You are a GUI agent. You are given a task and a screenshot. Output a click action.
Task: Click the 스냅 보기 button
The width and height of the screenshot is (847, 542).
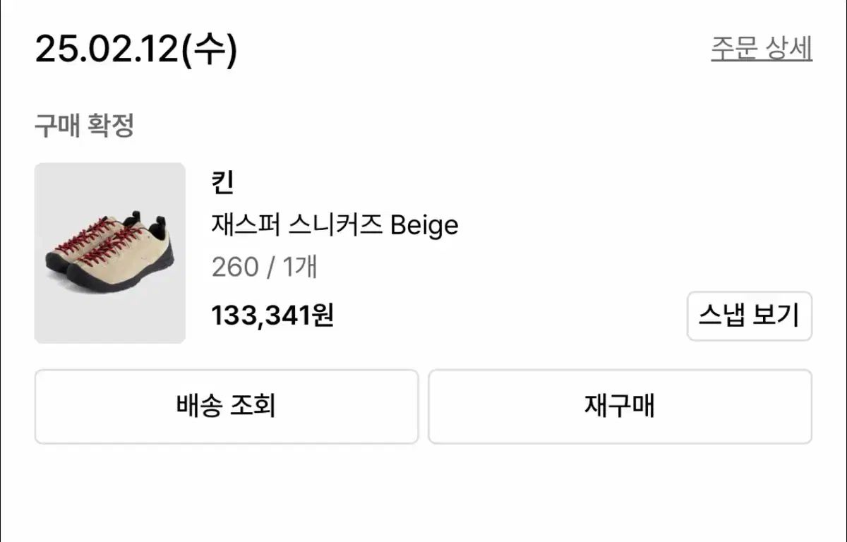(x=749, y=316)
